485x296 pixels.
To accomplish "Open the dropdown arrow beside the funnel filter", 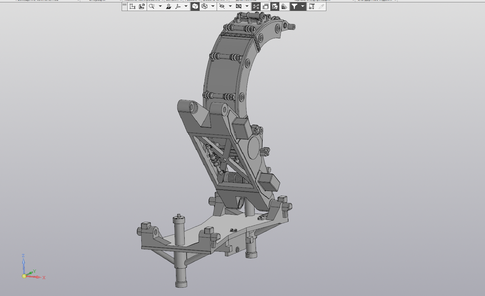I will point(303,6).
